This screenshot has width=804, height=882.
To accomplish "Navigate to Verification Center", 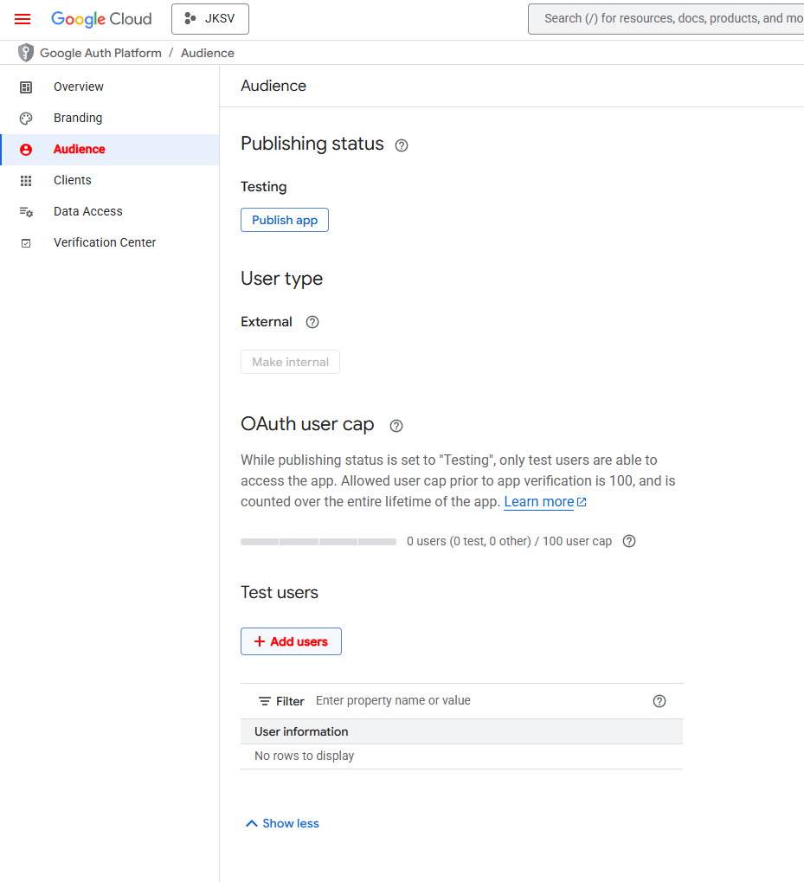I will [x=105, y=242].
